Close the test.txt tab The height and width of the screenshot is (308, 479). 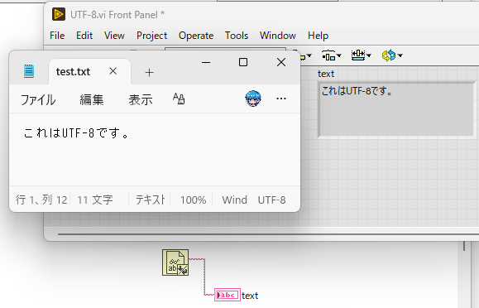coord(113,71)
